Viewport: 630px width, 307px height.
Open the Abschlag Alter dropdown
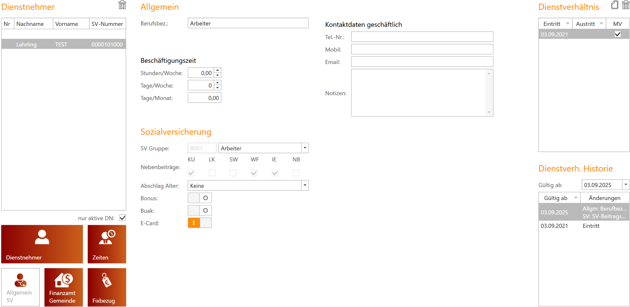(305, 185)
